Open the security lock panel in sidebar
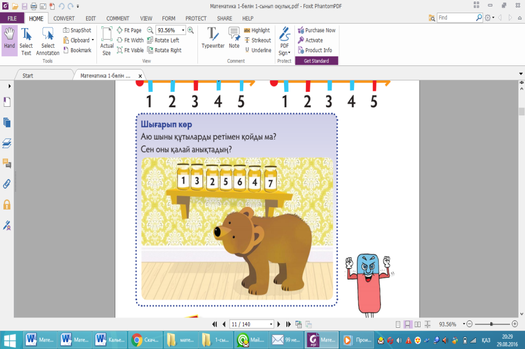This screenshot has height=349, width=525. (x=7, y=205)
